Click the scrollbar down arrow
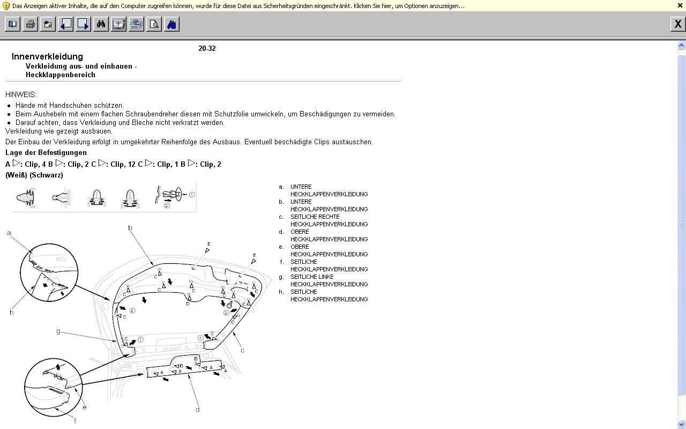The width and height of the screenshot is (686, 429). click(x=681, y=425)
